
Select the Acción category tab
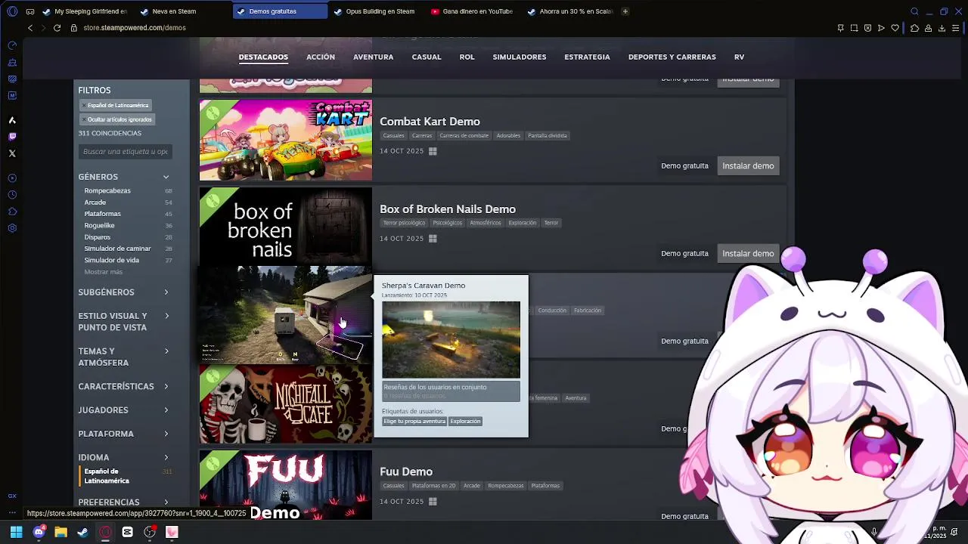point(321,57)
